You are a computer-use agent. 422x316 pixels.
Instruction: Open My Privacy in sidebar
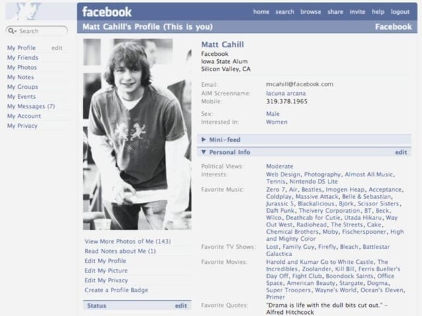pos(22,126)
